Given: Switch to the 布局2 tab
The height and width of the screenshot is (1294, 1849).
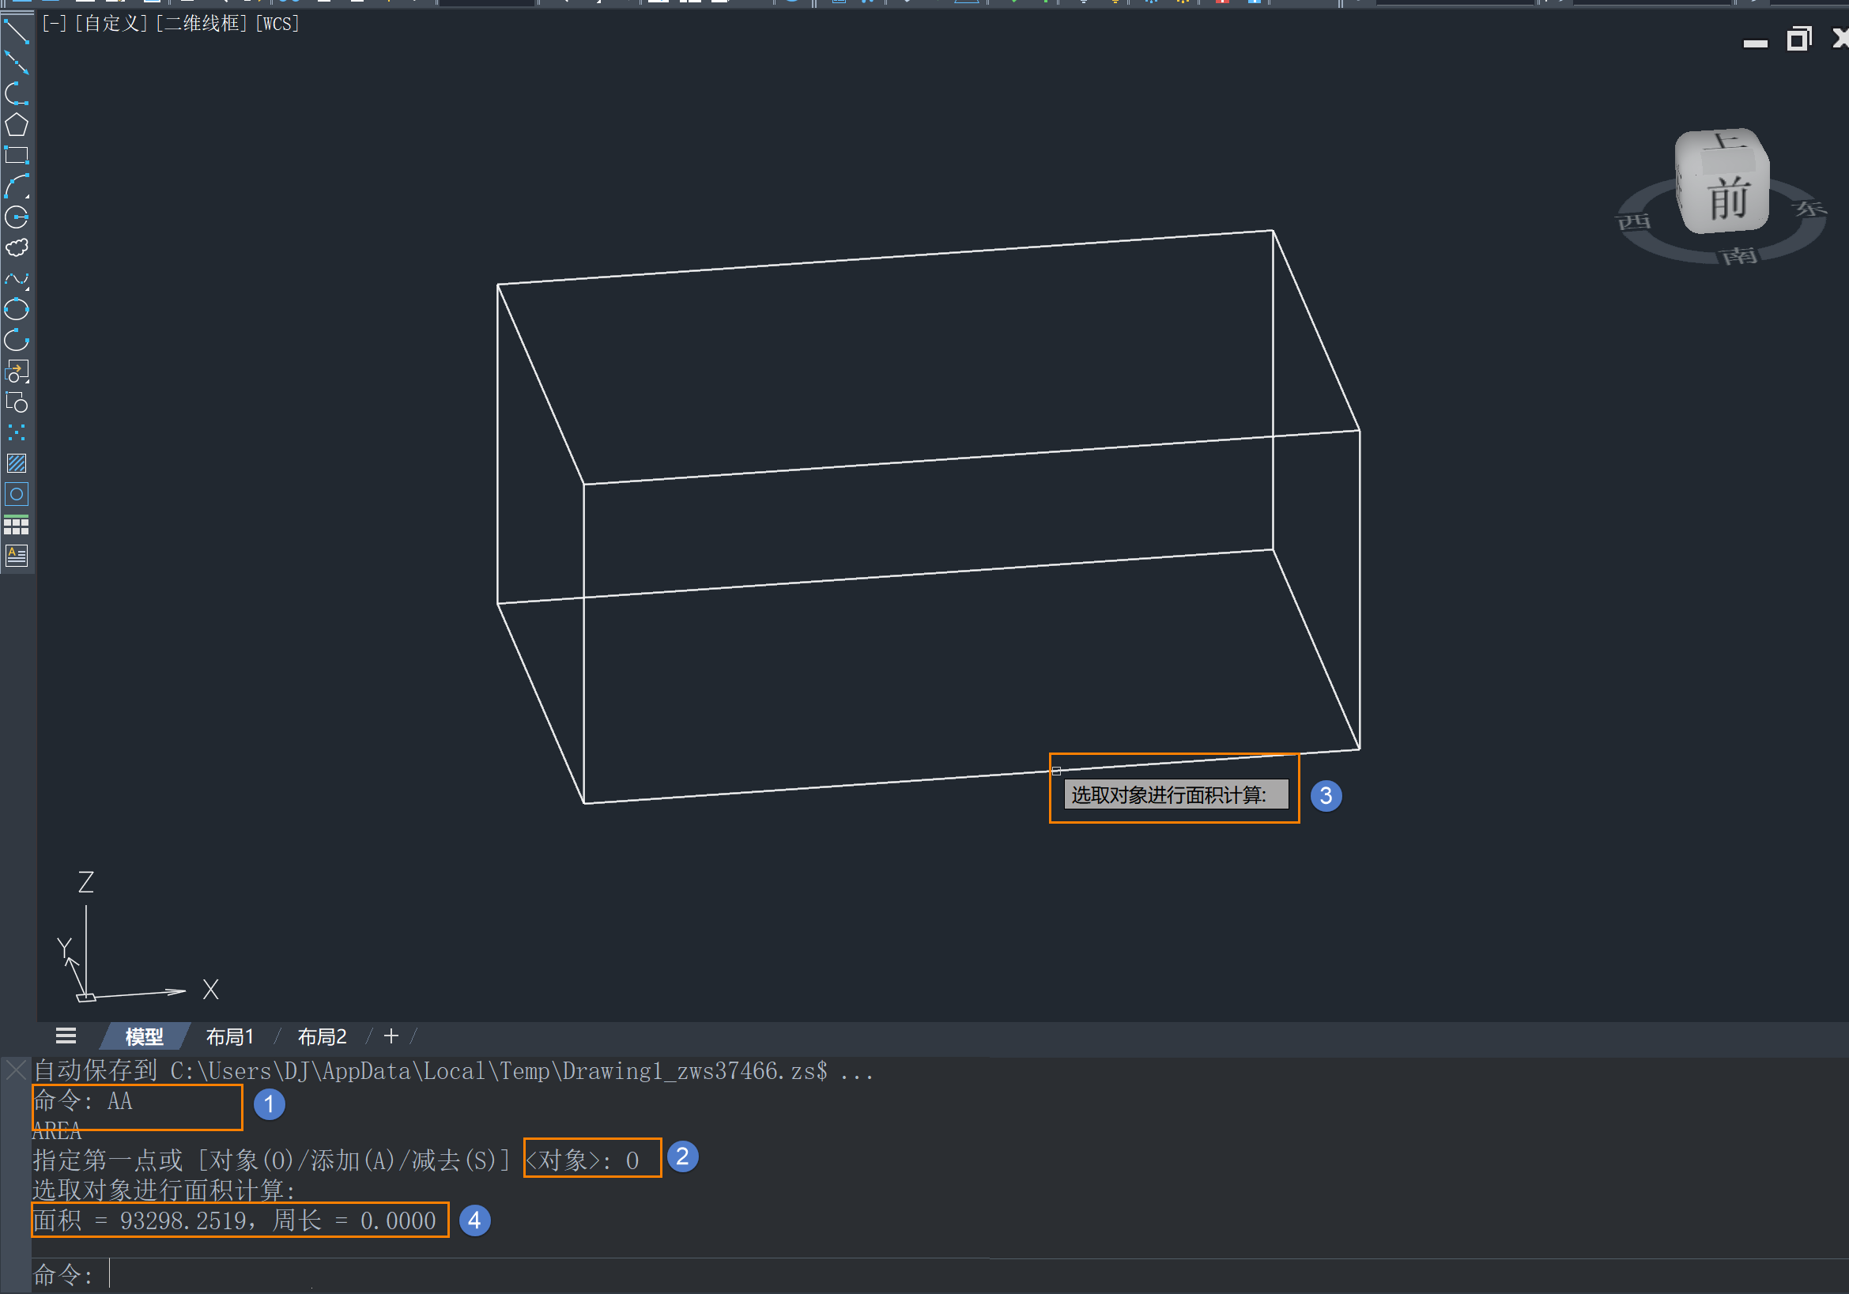Looking at the screenshot, I should [x=322, y=1036].
